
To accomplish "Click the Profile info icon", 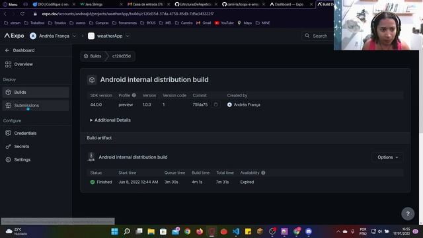I will point(134,95).
